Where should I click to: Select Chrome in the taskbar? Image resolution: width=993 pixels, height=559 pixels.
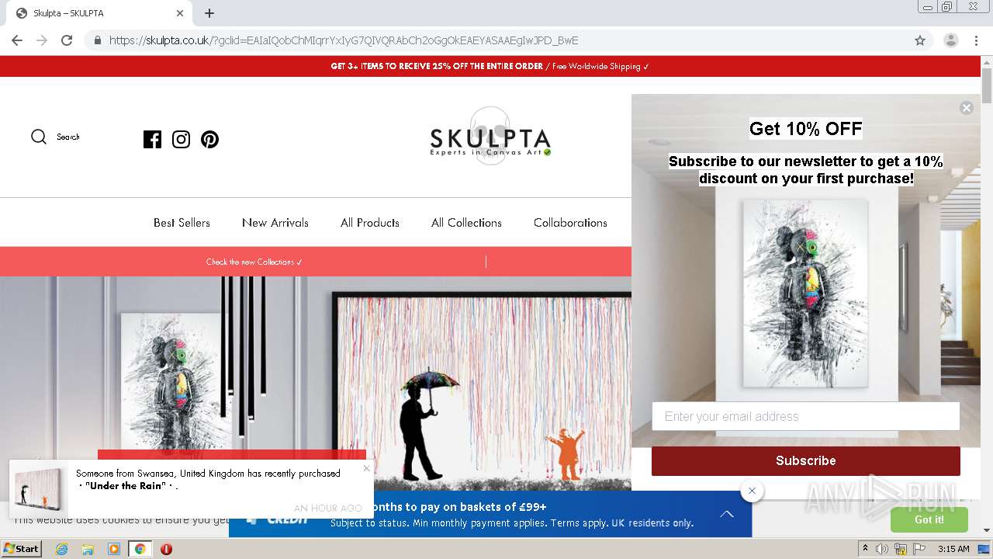140,549
